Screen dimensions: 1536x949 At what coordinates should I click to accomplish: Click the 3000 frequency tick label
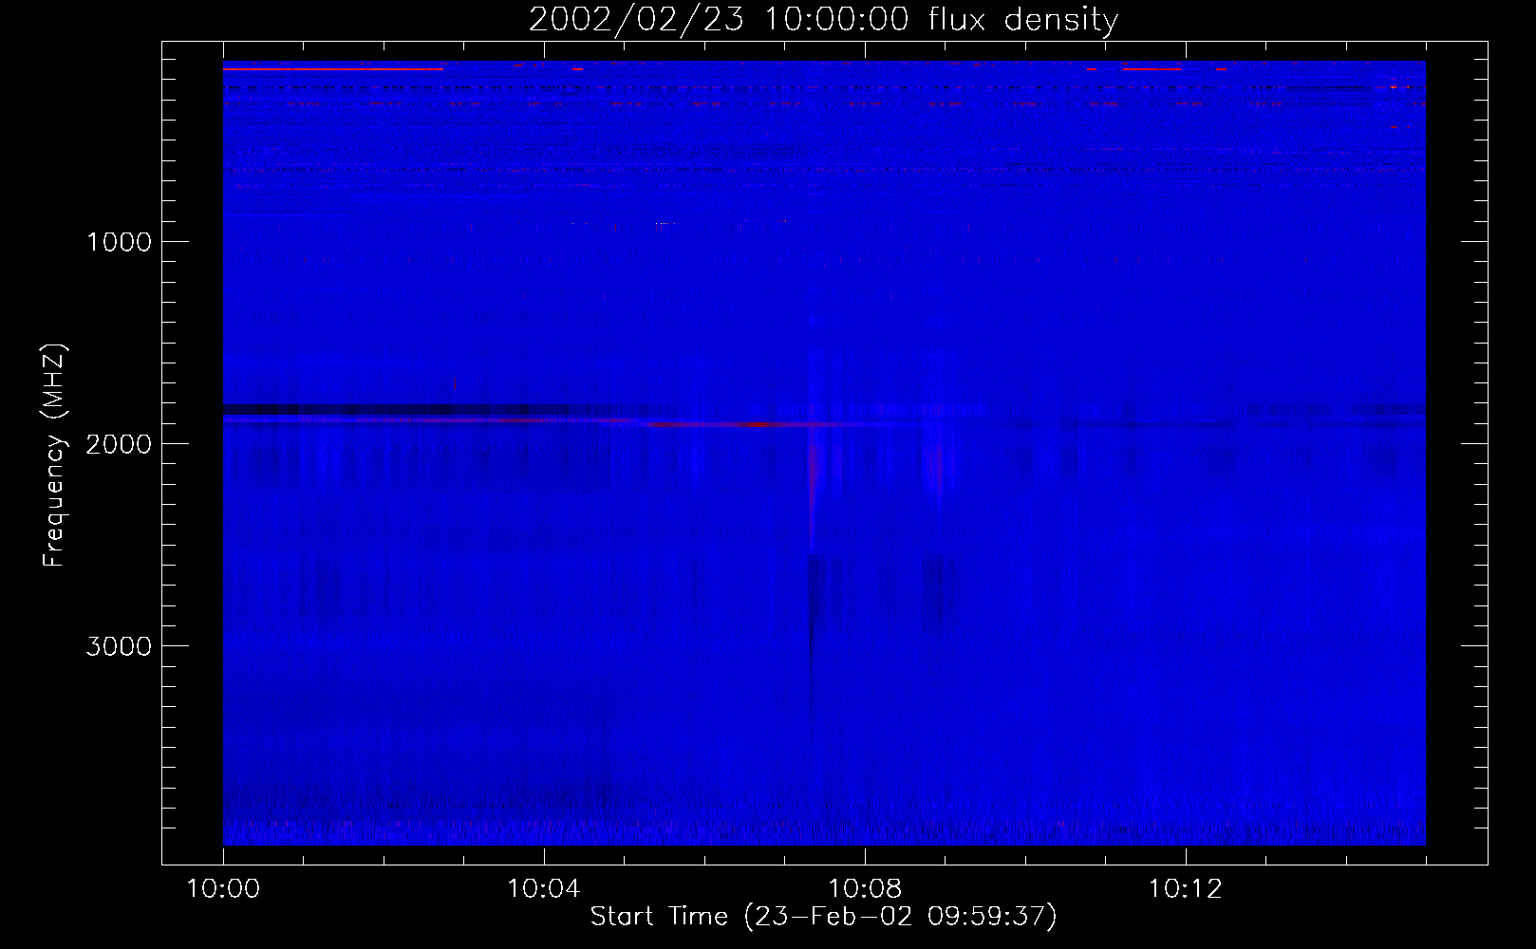119,646
